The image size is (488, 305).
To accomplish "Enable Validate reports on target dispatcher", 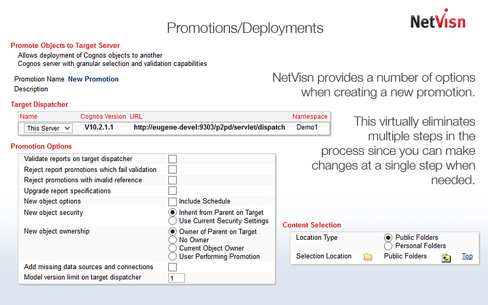I will [x=173, y=159].
